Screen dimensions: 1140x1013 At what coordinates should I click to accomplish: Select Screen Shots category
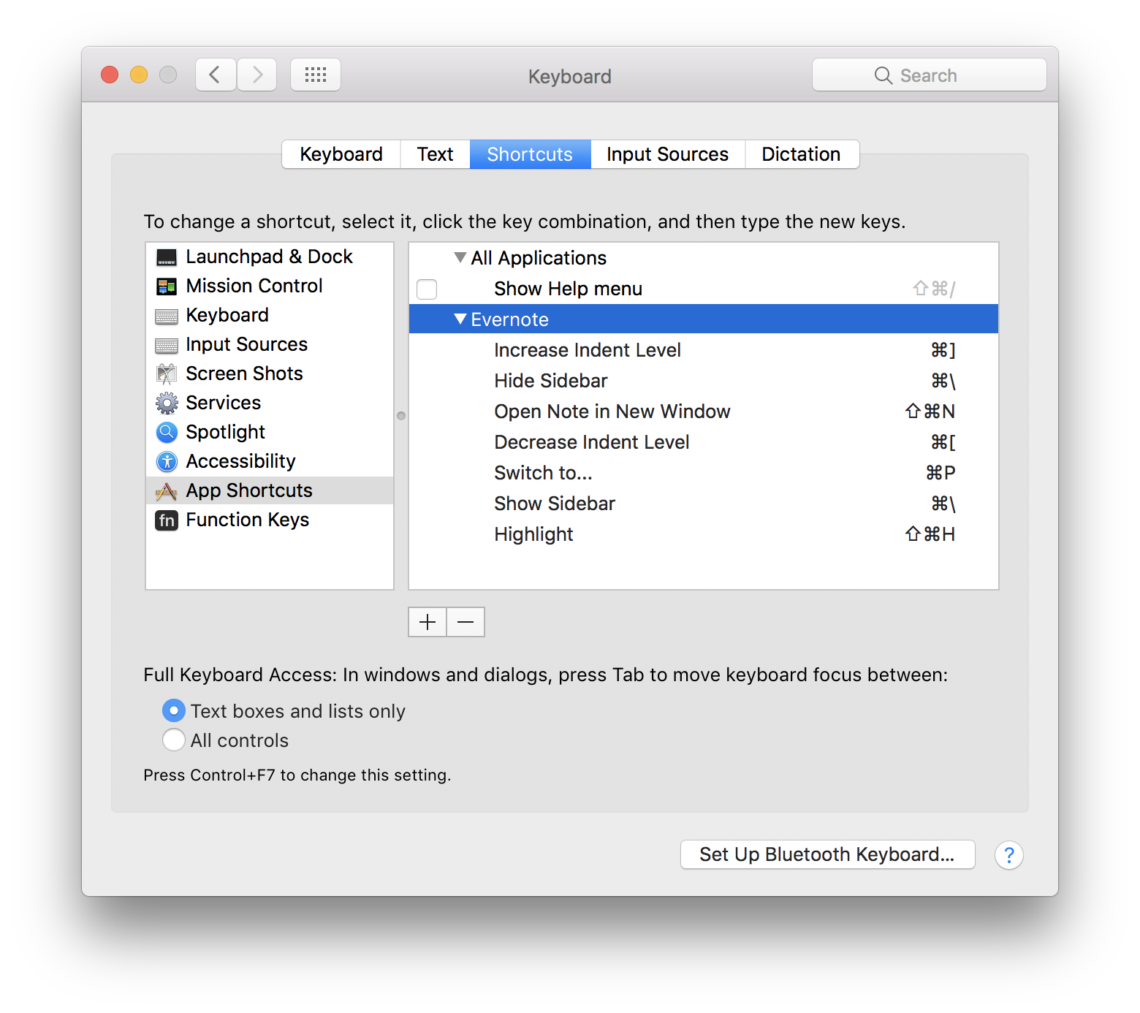click(270, 374)
